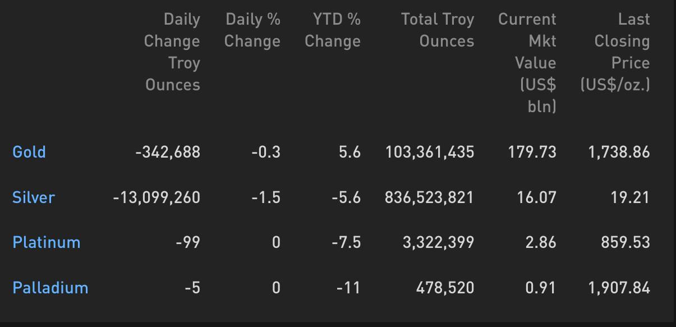676x327 pixels.
Task: Select Silver daily change -13,099,260
Action: point(157,197)
